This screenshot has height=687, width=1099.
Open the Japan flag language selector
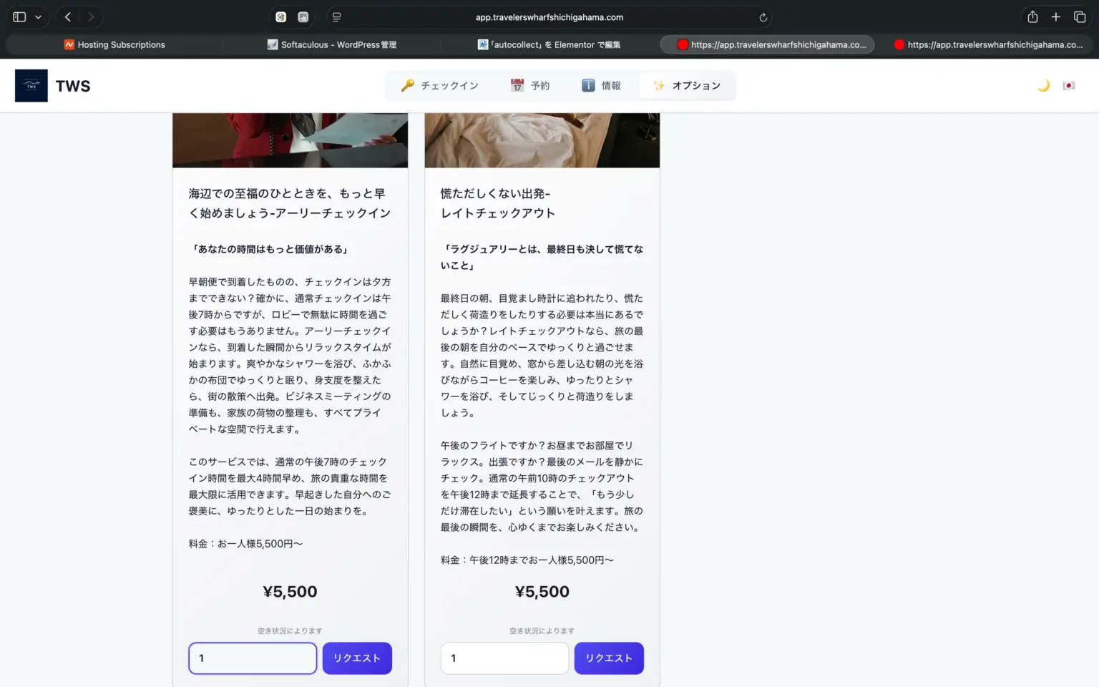1068,86
